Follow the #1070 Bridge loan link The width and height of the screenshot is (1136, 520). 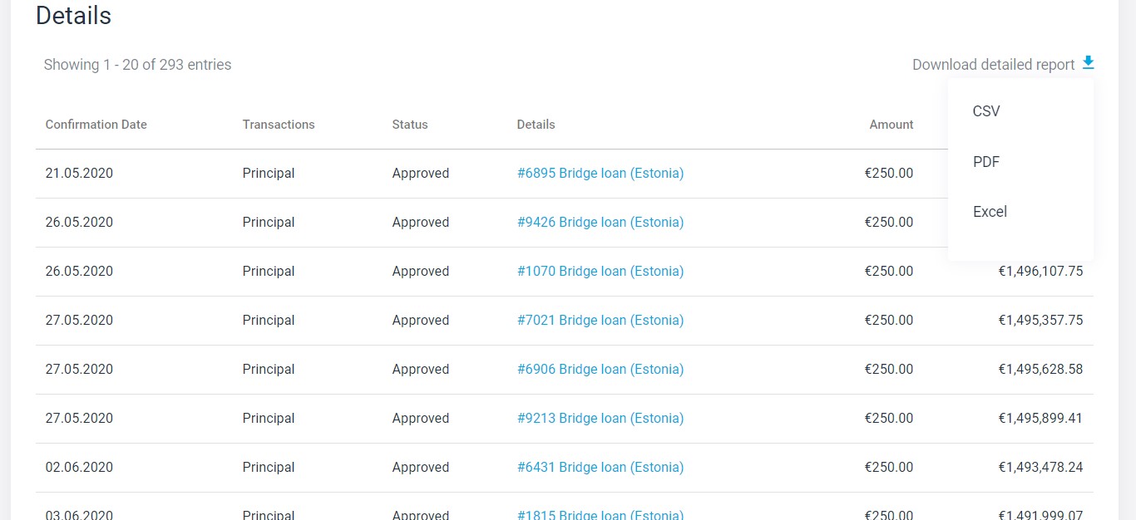pyautogui.click(x=600, y=272)
